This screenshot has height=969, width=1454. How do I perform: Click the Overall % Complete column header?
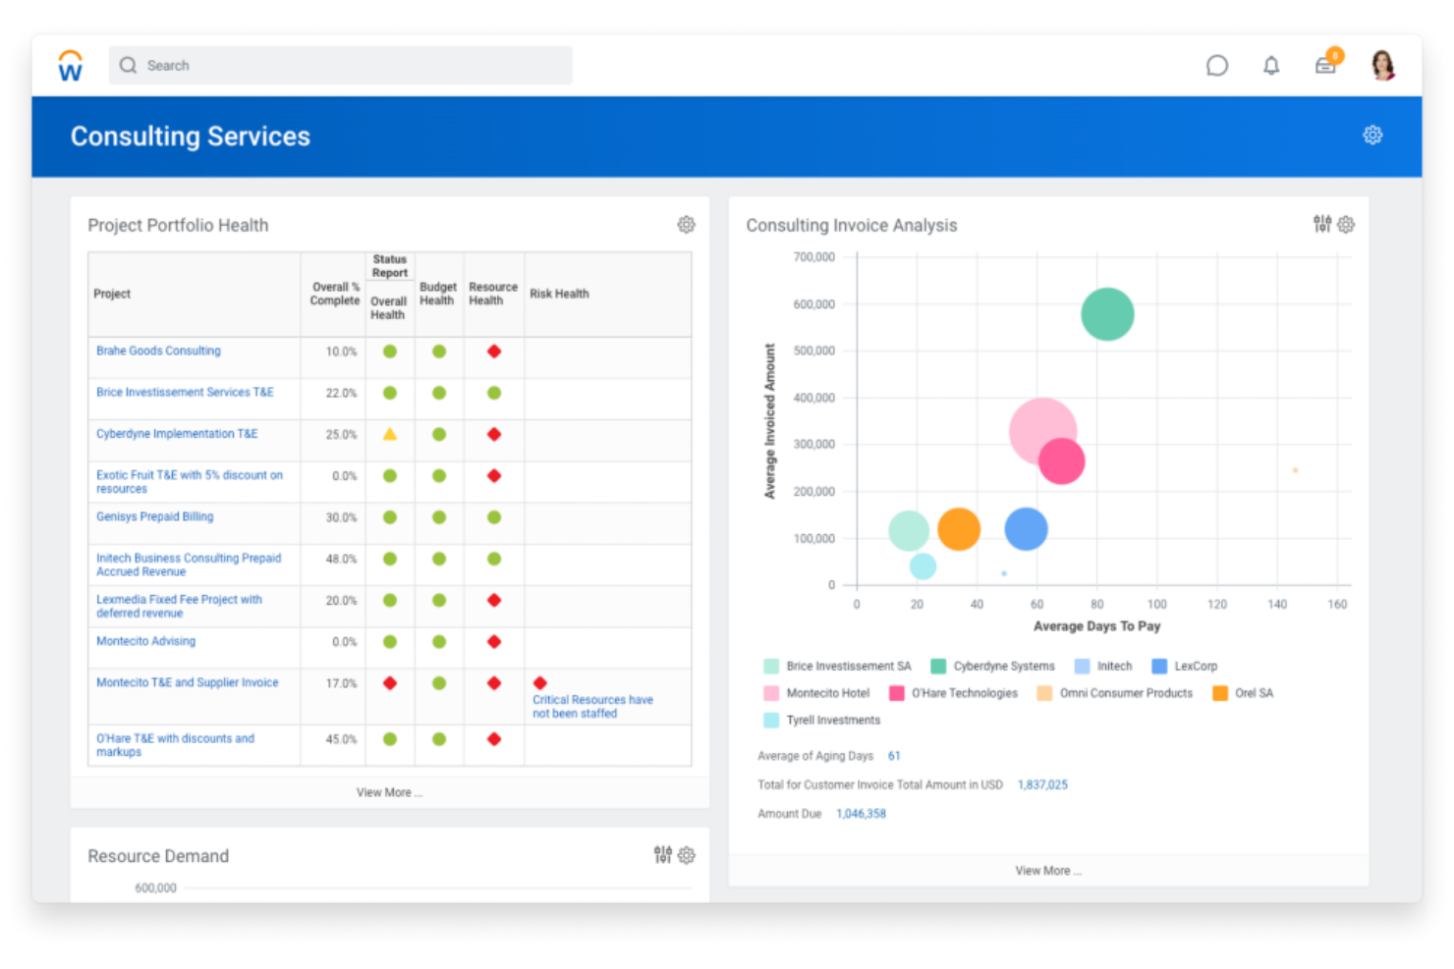(x=335, y=294)
